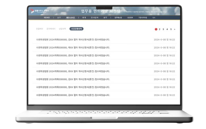This screenshot has height=129, width=206.
Task: Open the 구글시트모음 menu
Action: click(x=143, y=18)
